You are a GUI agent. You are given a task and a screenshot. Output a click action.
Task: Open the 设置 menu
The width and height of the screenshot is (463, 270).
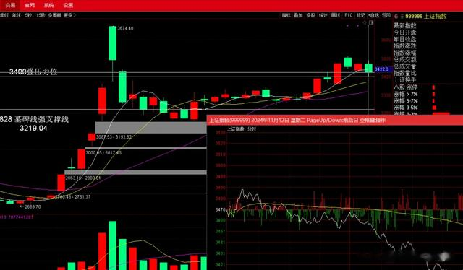(68, 5)
